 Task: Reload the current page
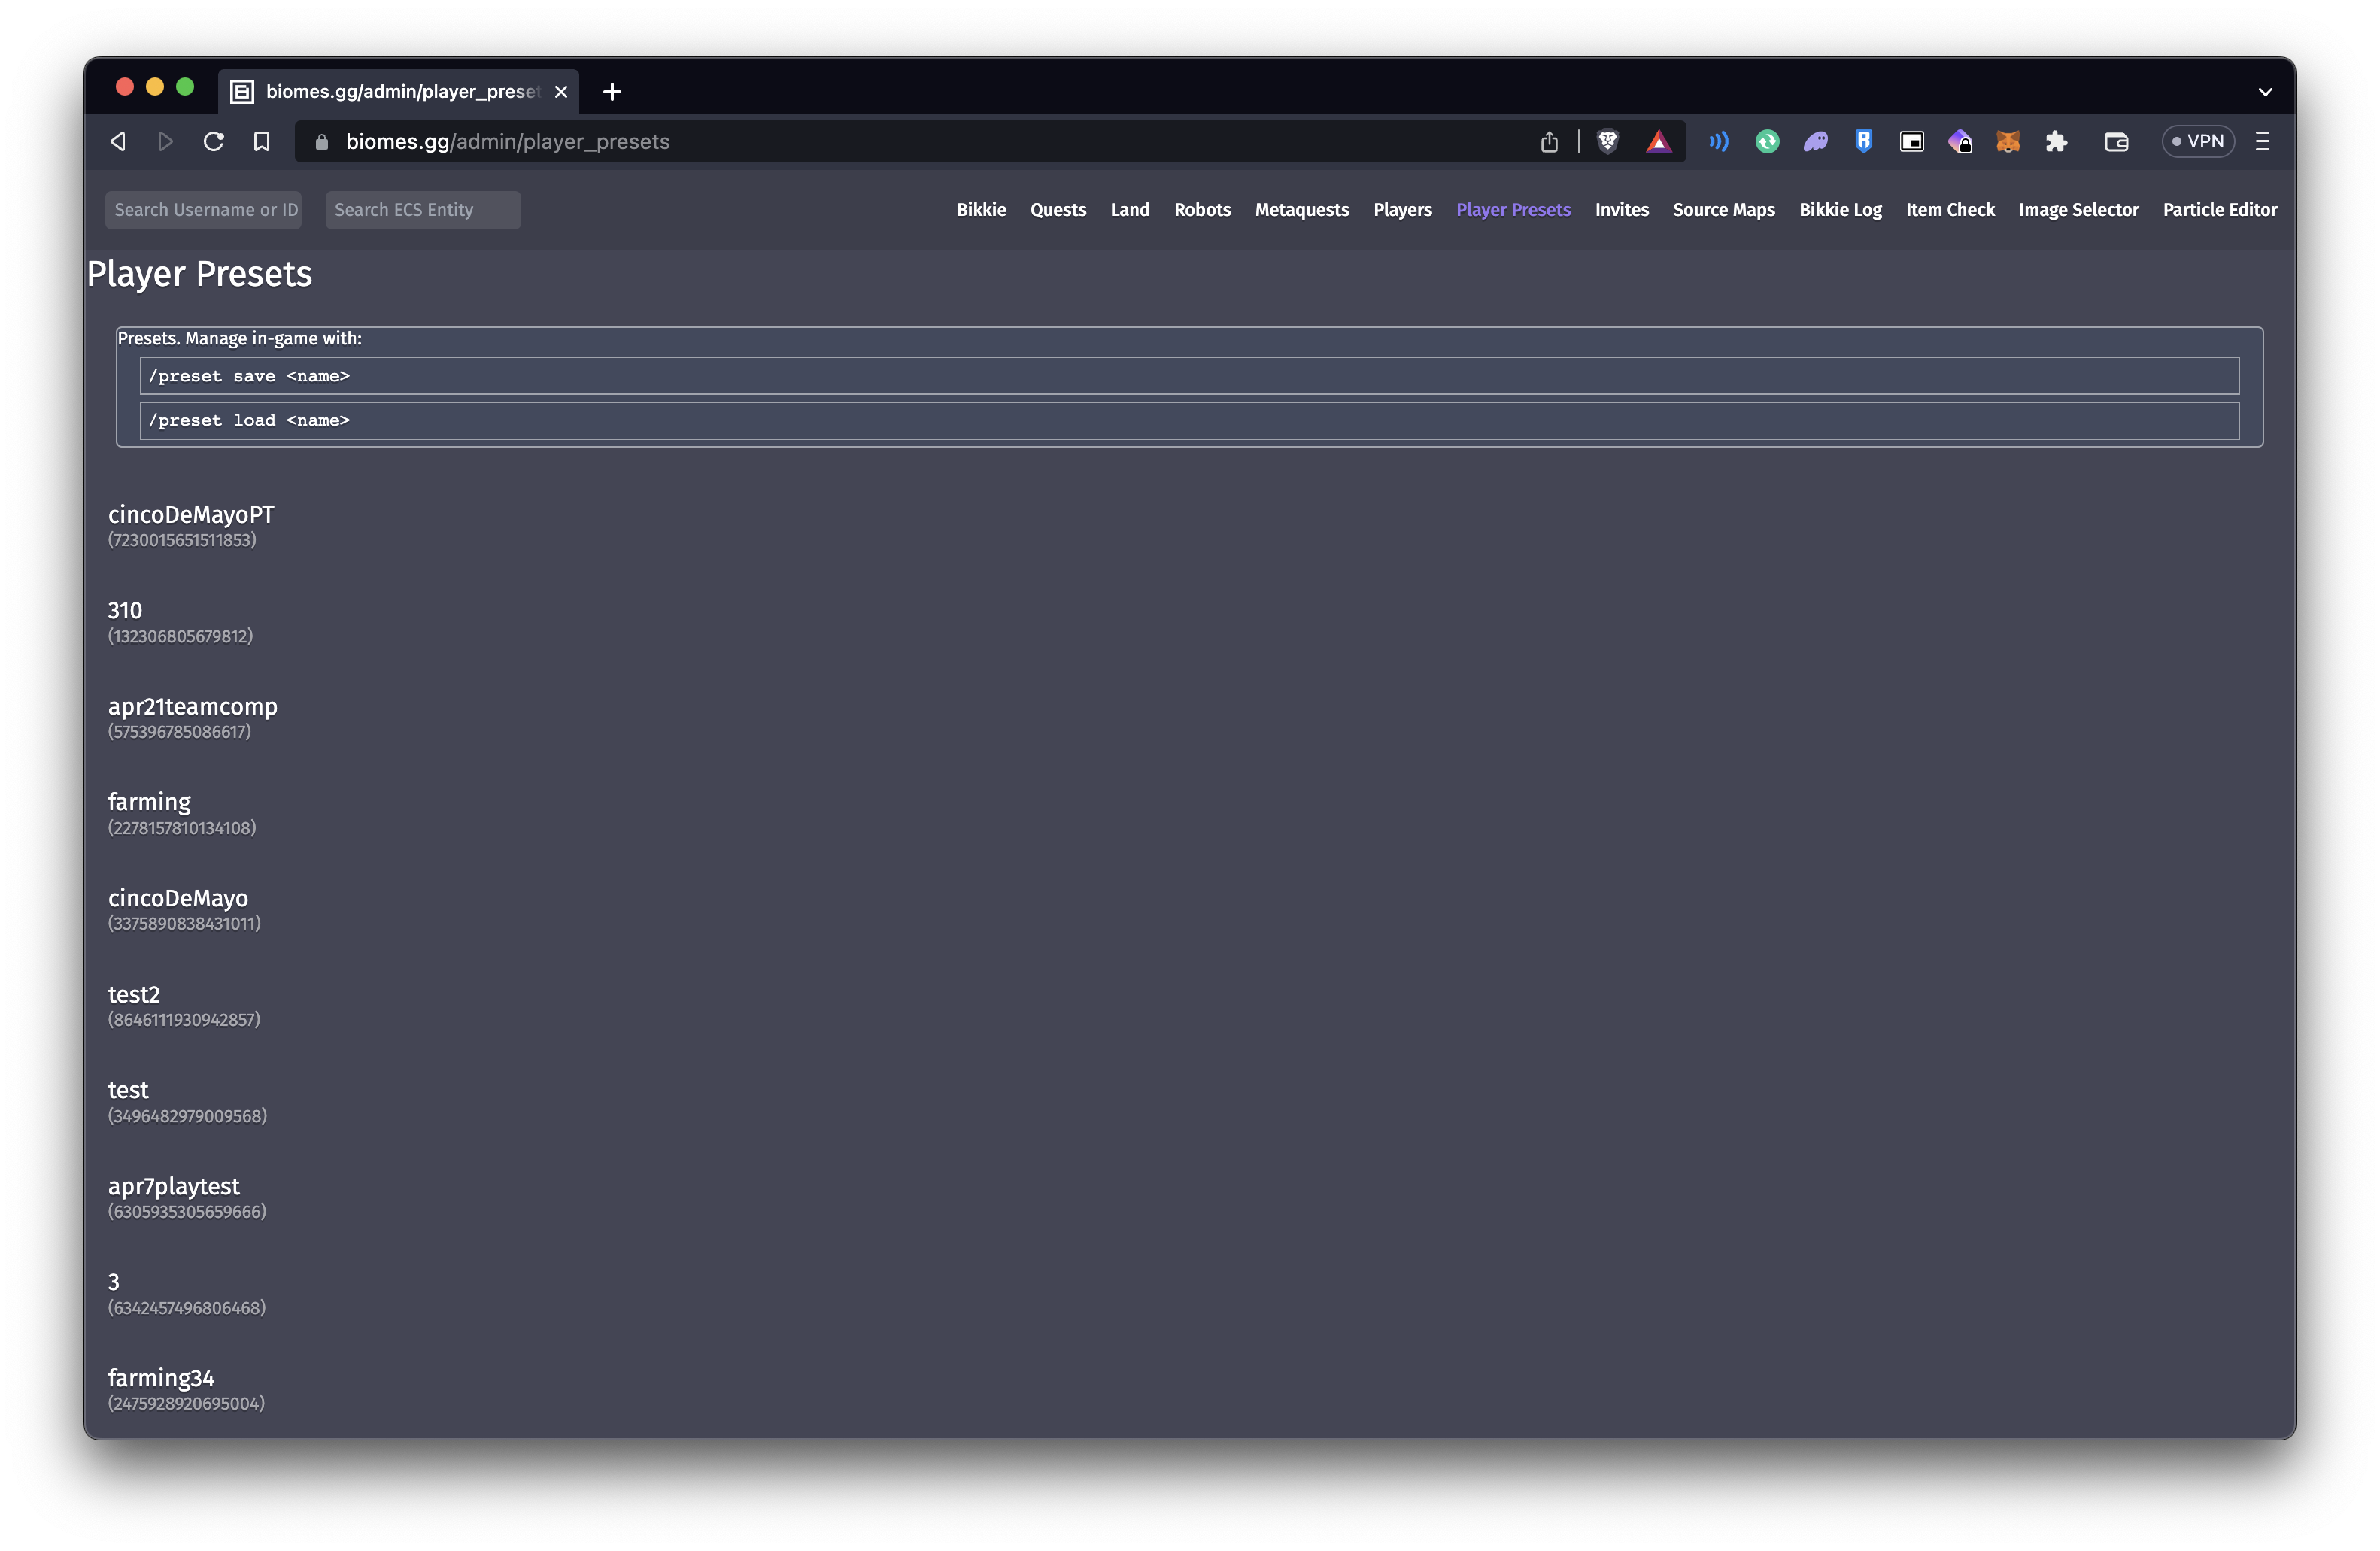click(213, 142)
